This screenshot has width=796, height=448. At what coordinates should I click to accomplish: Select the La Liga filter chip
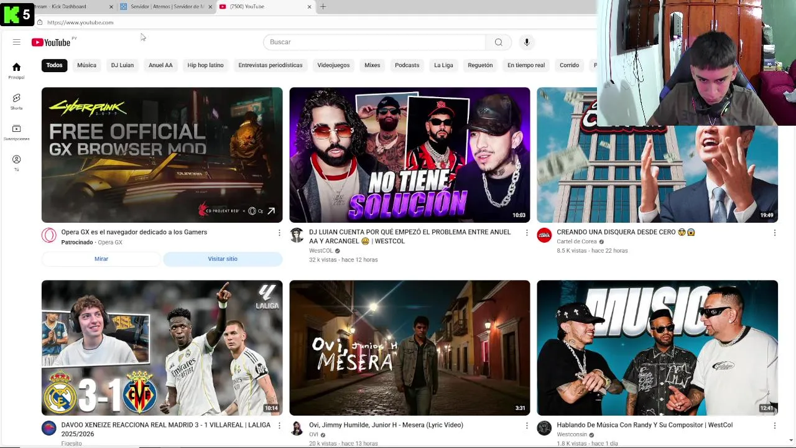pyautogui.click(x=443, y=65)
